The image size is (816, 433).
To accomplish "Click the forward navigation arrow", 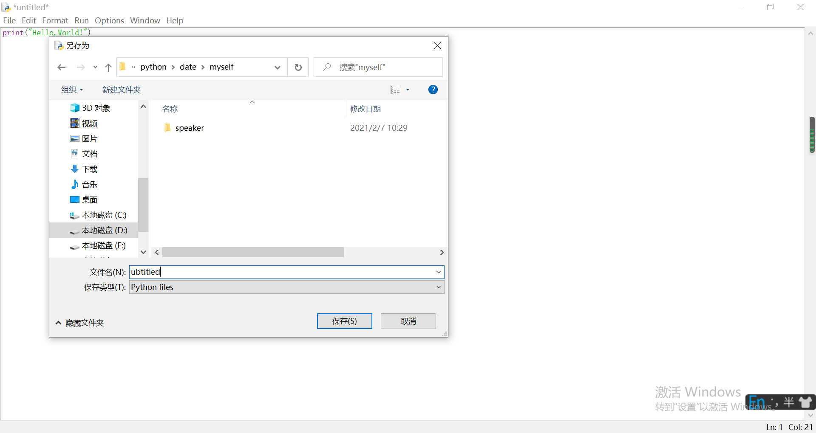I will click(x=80, y=67).
